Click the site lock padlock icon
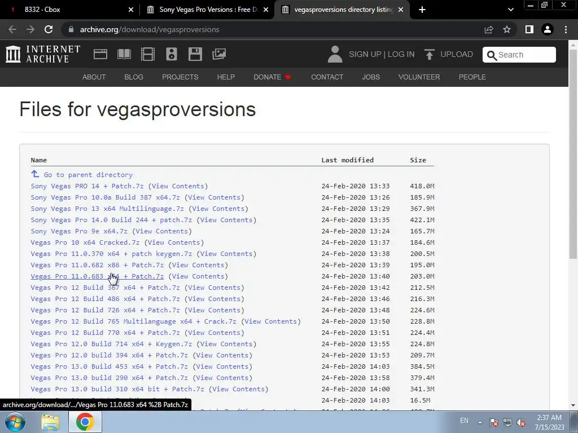 click(x=71, y=29)
